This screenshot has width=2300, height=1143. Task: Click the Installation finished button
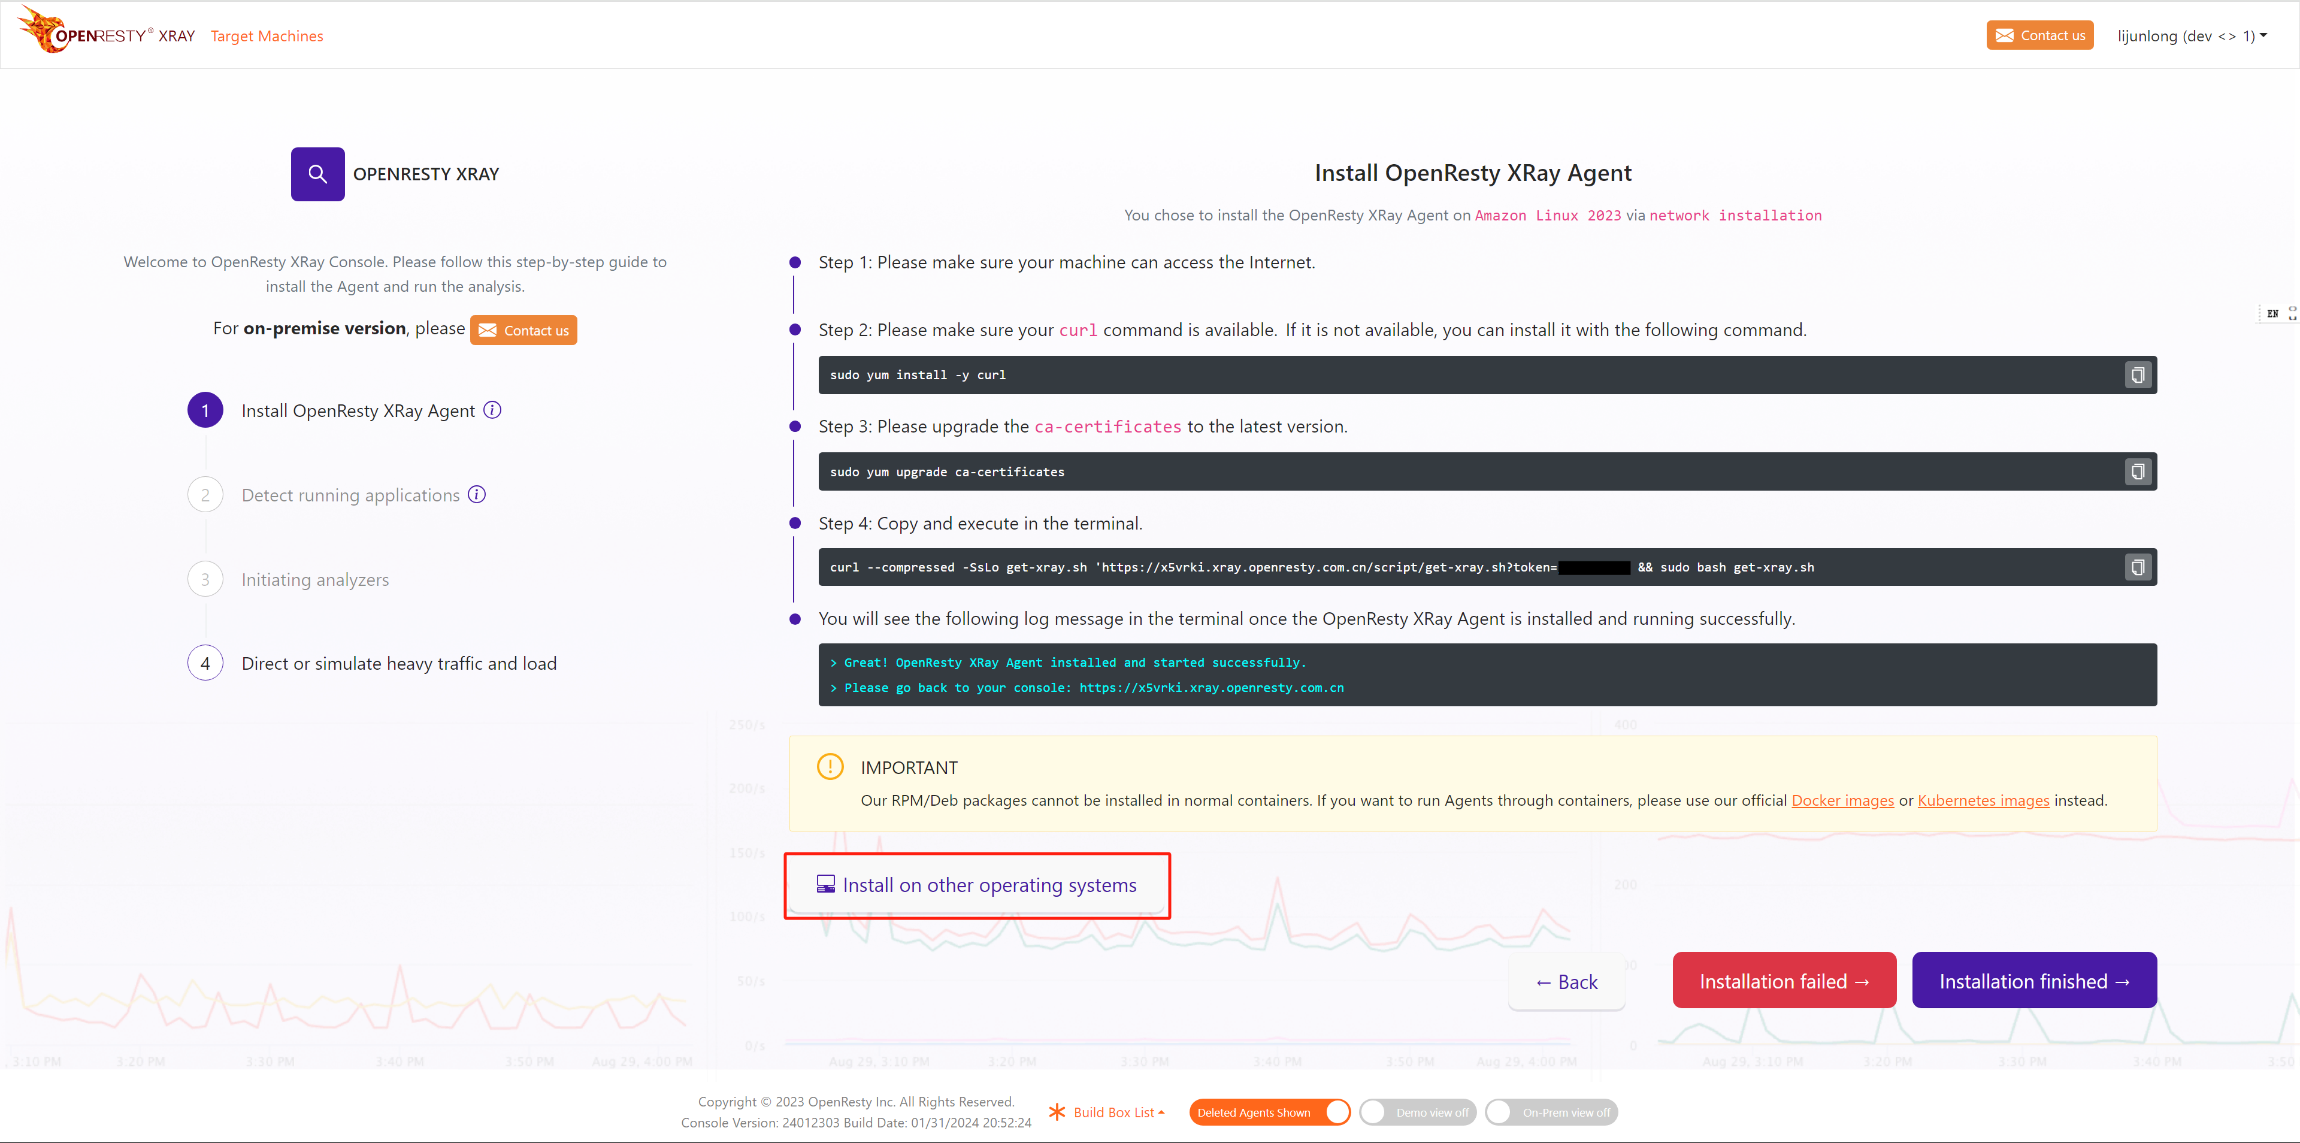click(2035, 981)
